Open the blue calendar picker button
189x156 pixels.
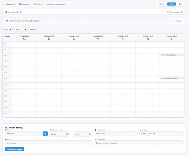click(x=45, y=134)
